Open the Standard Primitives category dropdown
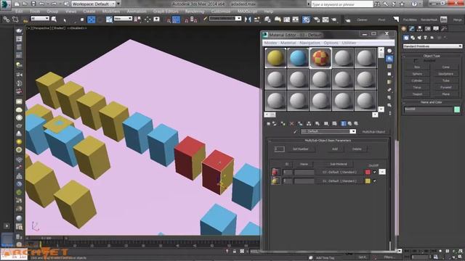 coord(432,46)
